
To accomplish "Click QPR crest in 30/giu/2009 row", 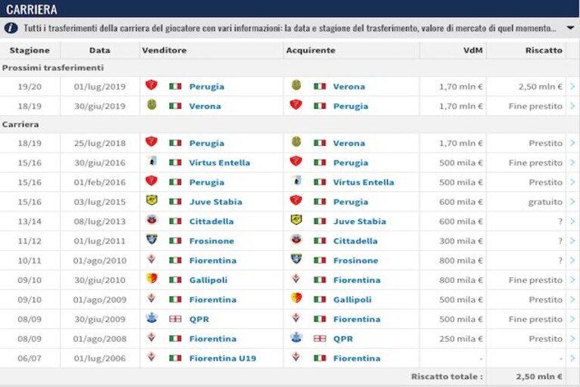I will (152, 318).
